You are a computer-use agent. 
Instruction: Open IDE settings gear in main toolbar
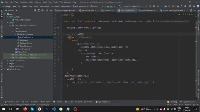194,6
